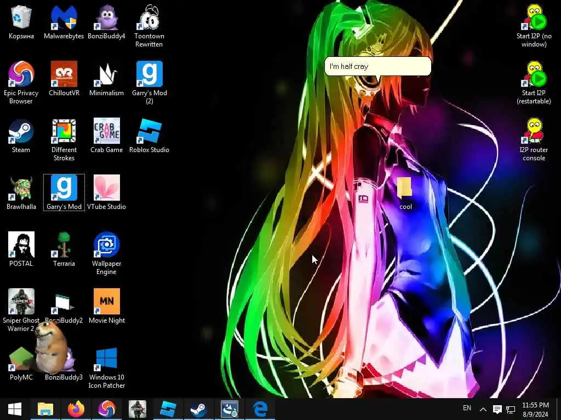
Task: Click the Crab Game desktop icon
Action: (106, 136)
